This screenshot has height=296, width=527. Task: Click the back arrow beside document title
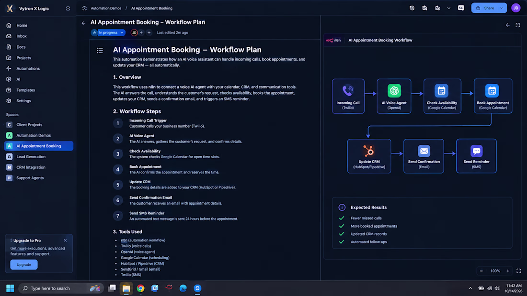pos(83,23)
